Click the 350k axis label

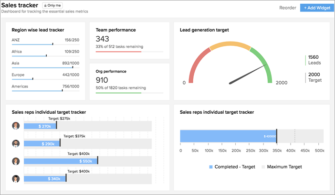(x=277, y=151)
